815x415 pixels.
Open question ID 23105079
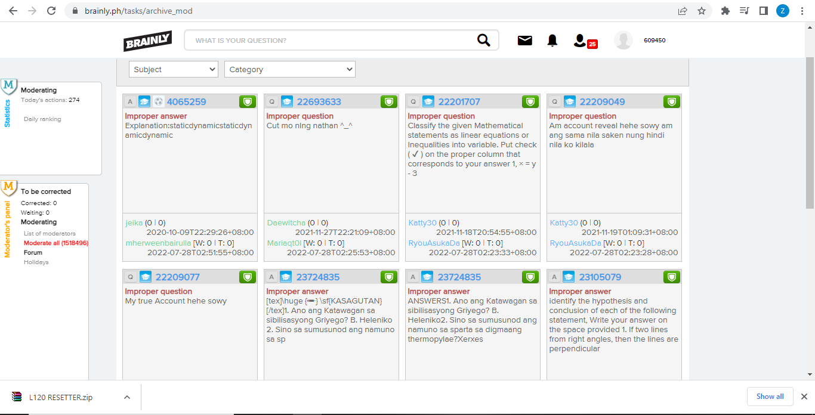coord(600,277)
